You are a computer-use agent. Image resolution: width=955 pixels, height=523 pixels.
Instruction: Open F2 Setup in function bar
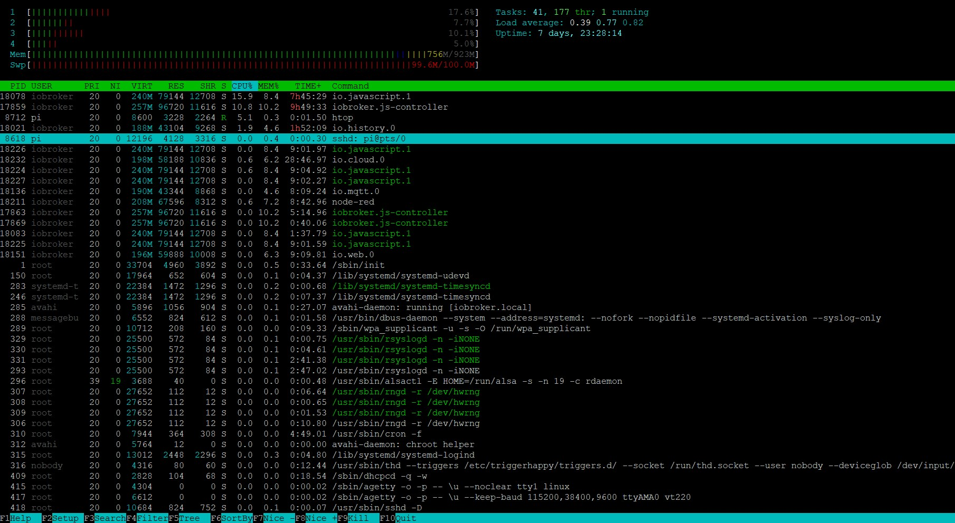tap(63, 518)
